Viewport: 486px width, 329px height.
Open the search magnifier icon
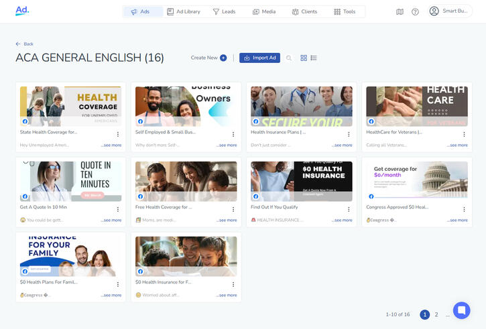click(288, 58)
